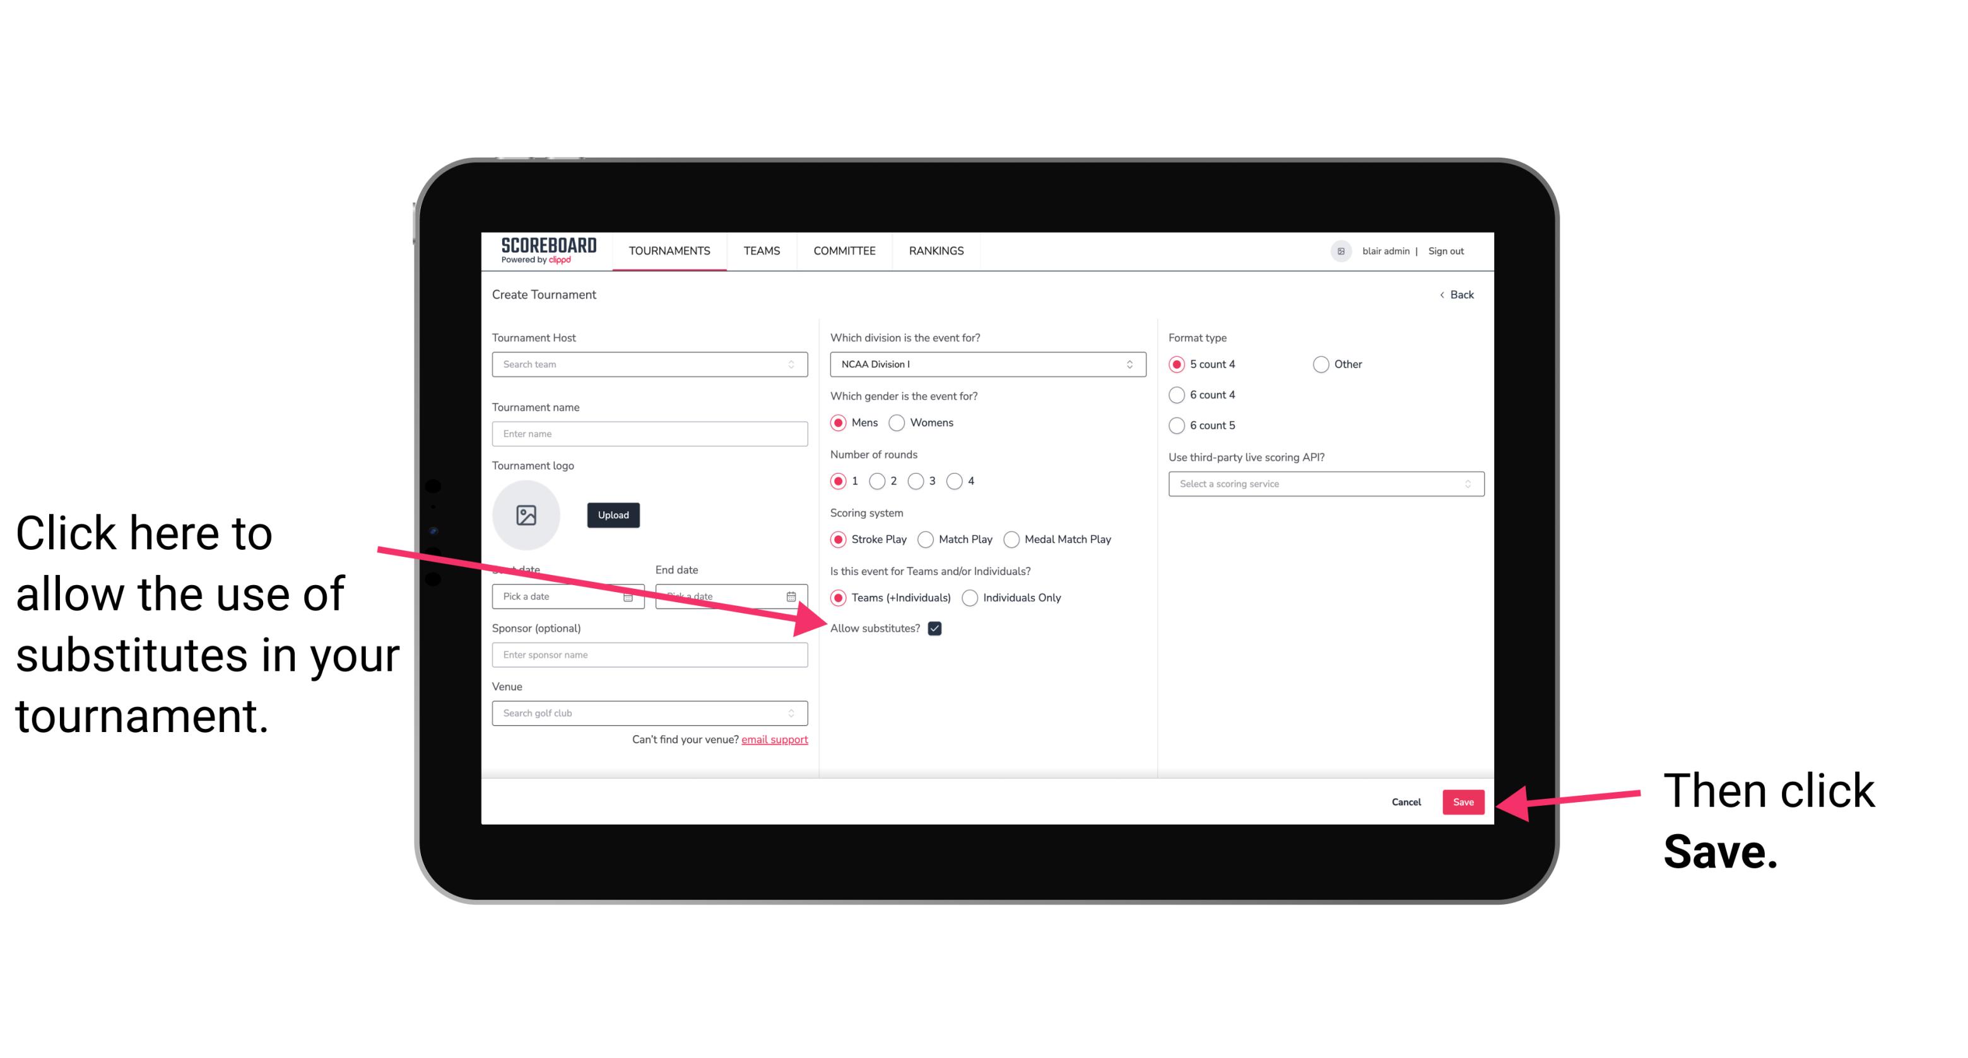Screen dimensions: 1968x1058
Task: Select Womens gender radio button
Action: [x=899, y=424]
